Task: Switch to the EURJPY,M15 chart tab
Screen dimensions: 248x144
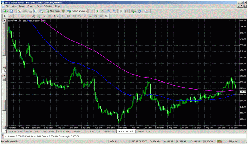Action: [x=94, y=131]
